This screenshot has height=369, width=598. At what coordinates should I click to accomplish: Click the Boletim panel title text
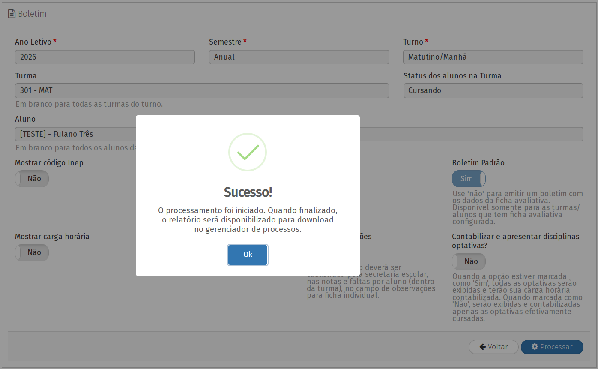click(32, 14)
